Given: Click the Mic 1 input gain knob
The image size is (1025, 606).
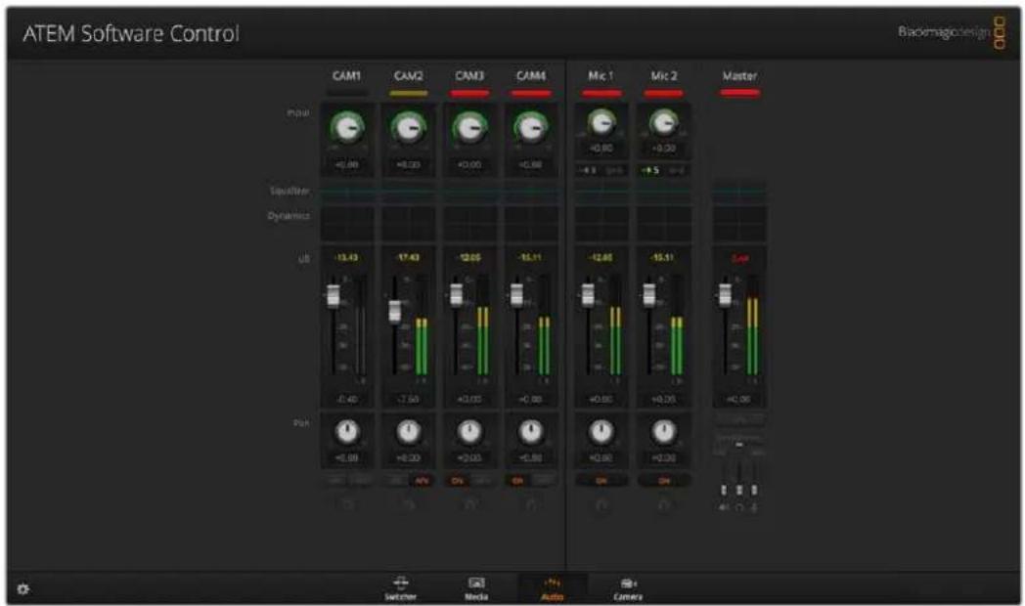Looking at the screenshot, I should click(601, 123).
